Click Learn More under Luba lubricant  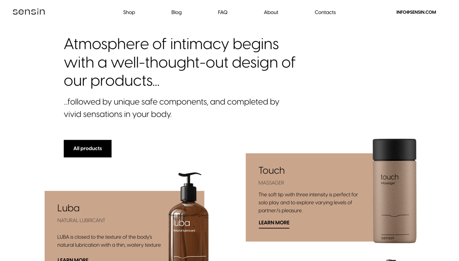pos(73,259)
